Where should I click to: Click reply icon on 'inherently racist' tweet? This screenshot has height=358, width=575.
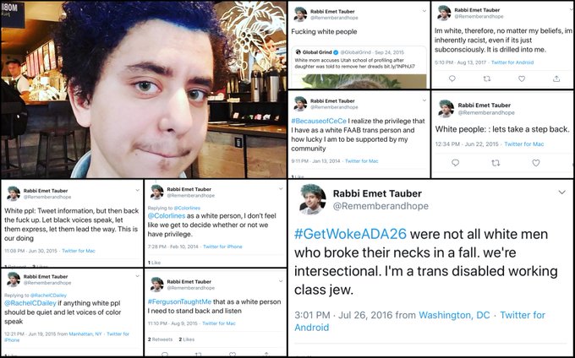pos(452,79)
